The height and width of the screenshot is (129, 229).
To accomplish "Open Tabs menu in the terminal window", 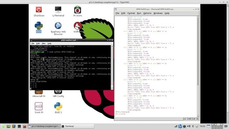I will pos(44,43).
